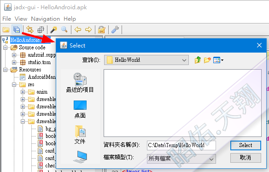Click Create New Folder icon in dialog

[x=207, y=60]
